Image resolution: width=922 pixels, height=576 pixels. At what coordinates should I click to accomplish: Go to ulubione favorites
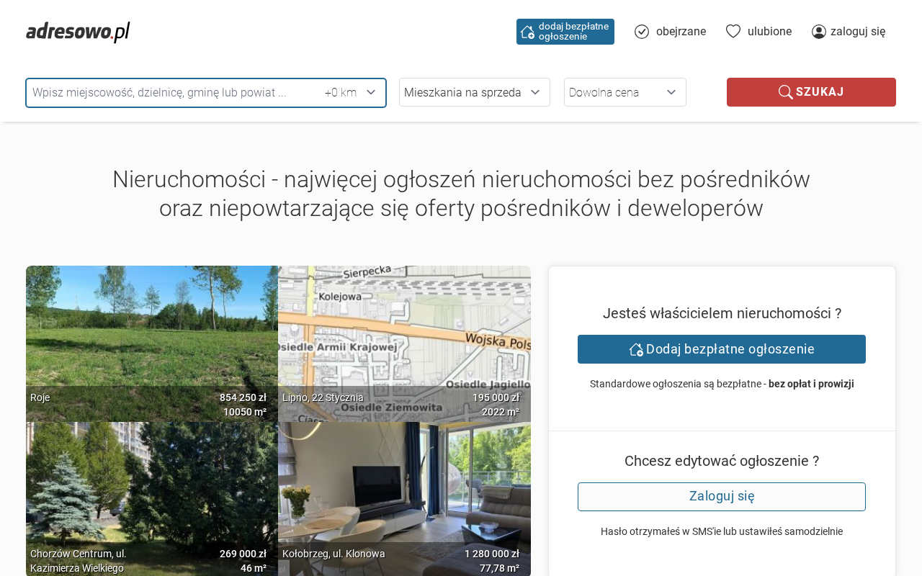769,32
